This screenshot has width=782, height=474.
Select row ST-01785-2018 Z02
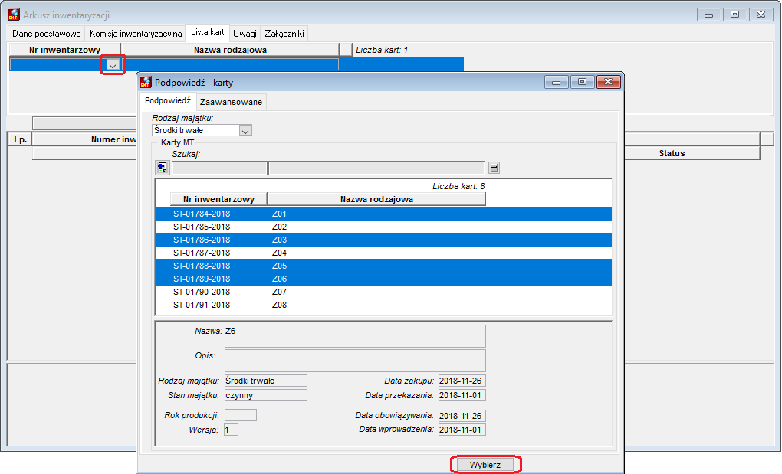383,227
